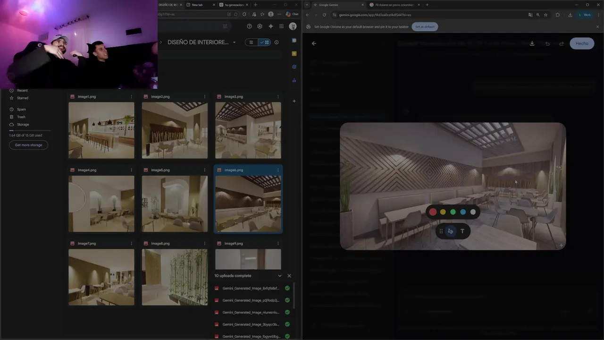This screenshot has width=604, height=340.
Task: Switch to hu generaciones tab in Edge
Action: click(x=234, y=5)
